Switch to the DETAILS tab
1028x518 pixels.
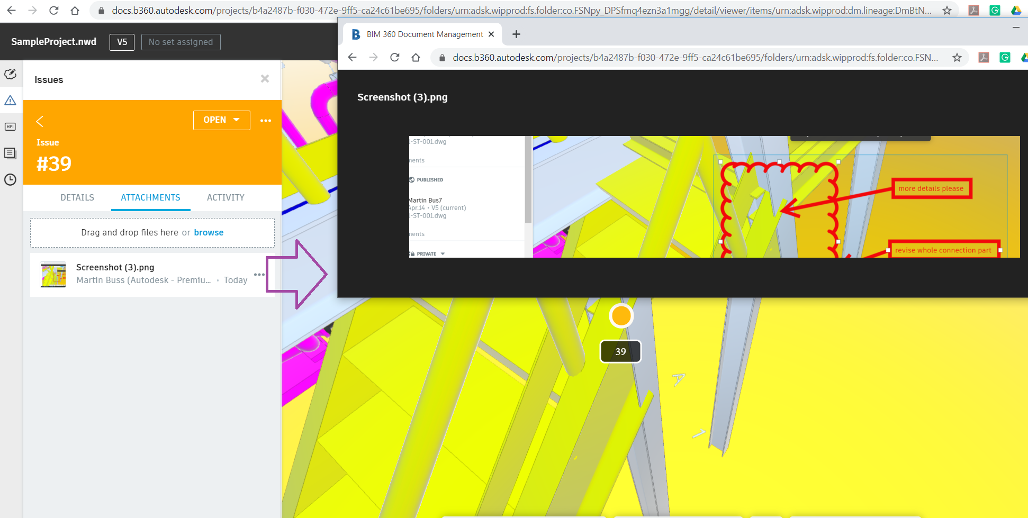click(x=77, y=197)
